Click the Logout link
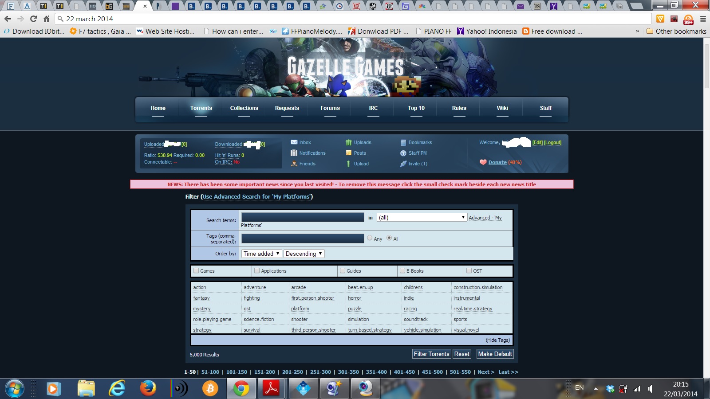710x399 pixels. click(x=552, y=142)
